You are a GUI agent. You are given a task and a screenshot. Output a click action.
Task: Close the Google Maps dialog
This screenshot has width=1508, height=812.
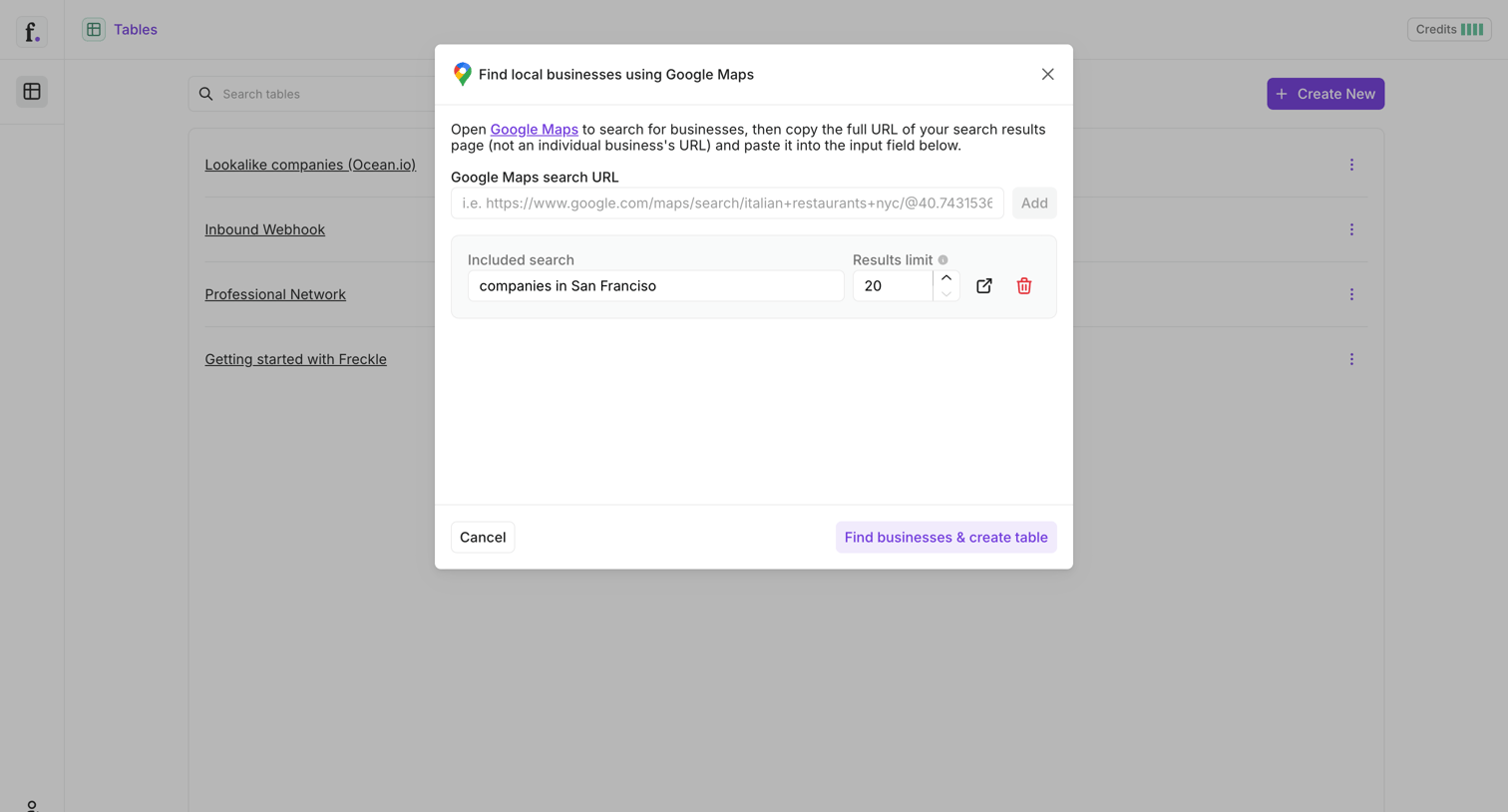1047,74
